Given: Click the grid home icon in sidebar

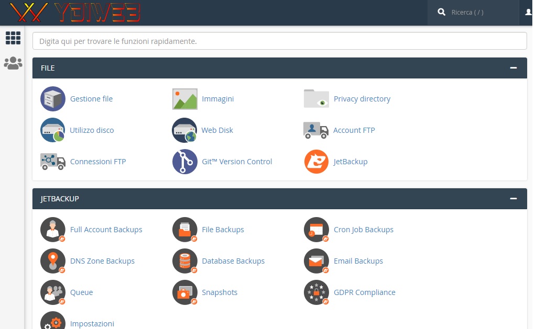Looking at the screenshot, I should pyautogui.click(x=13, y=38).
